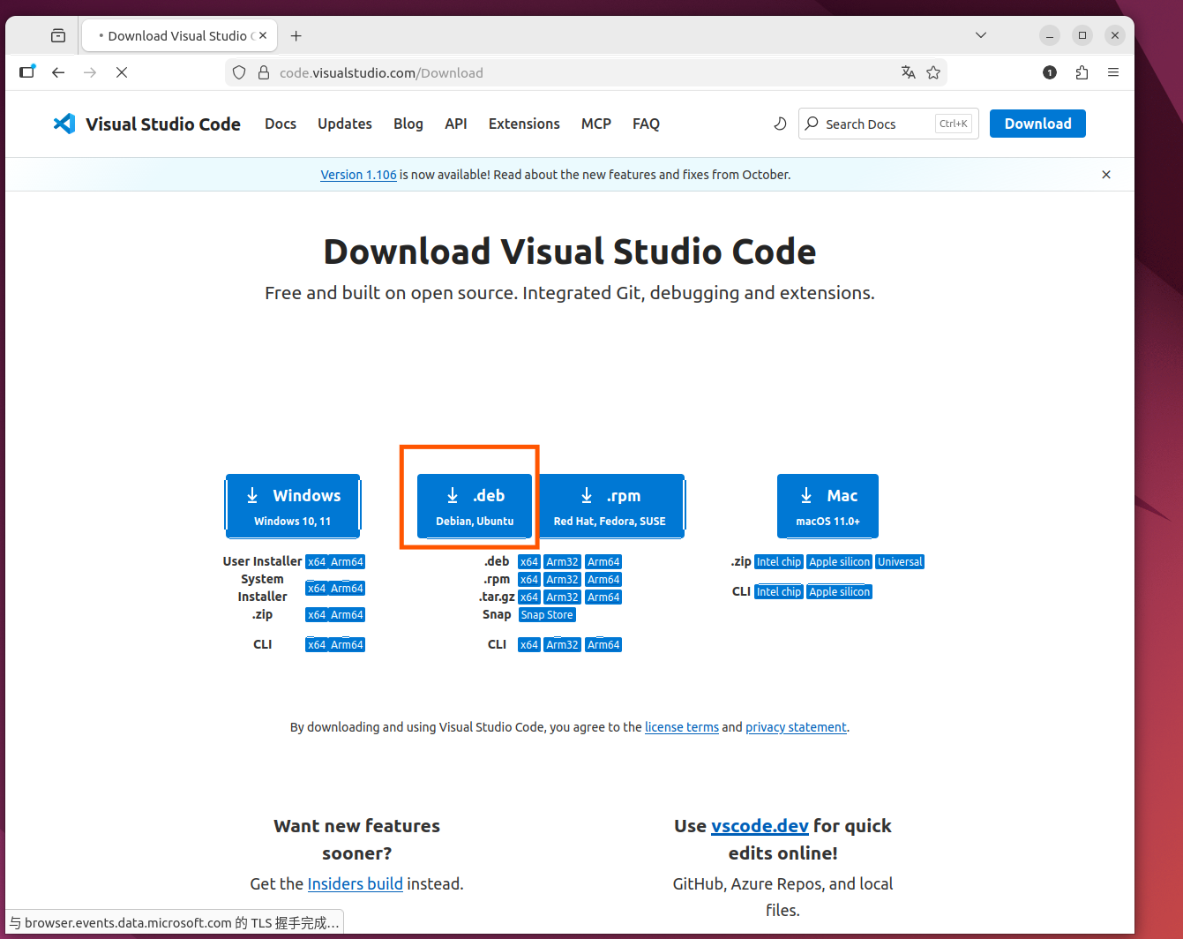This screenshot has height=939, width=1183.
Task: Open the Version 1.106 link
Action: coord(358,175)
